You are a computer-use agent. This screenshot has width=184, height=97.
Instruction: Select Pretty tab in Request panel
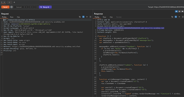[4, 17]
